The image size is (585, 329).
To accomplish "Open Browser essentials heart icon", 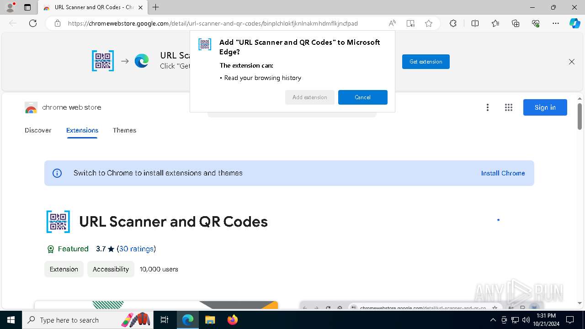I will click(x=536, y=23).
